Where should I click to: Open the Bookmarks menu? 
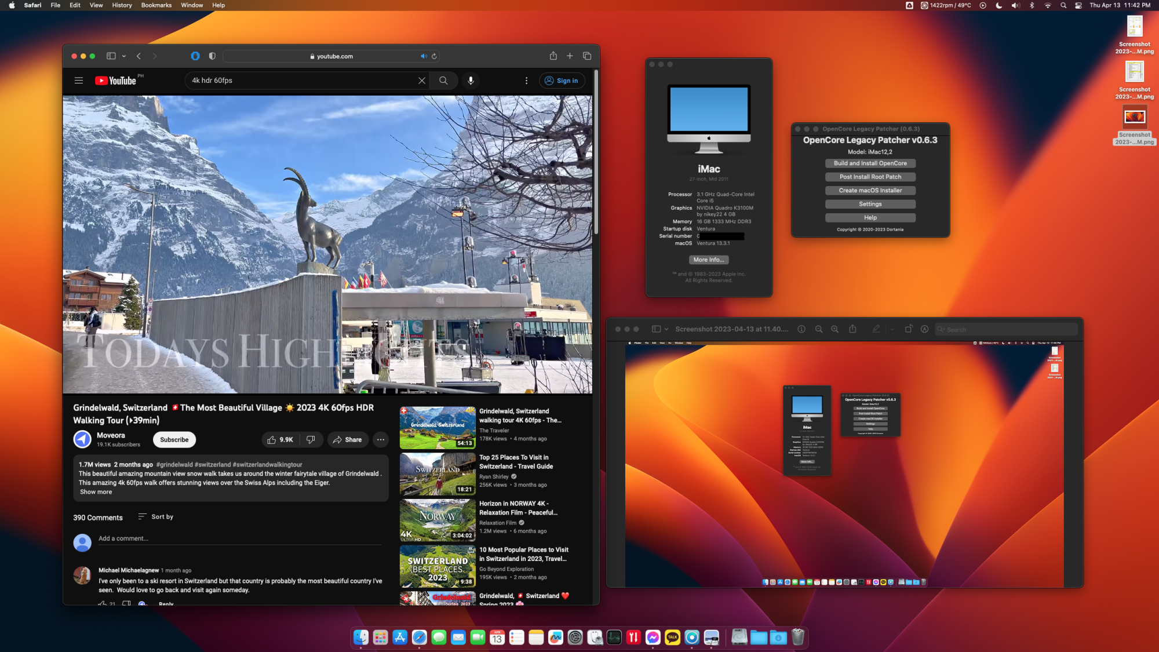point(156,5)
